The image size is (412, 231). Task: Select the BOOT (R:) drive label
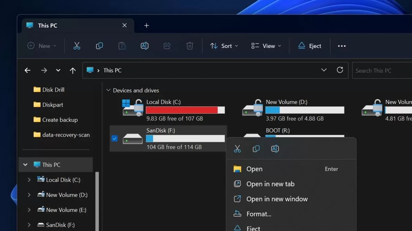tap(278, 130)
